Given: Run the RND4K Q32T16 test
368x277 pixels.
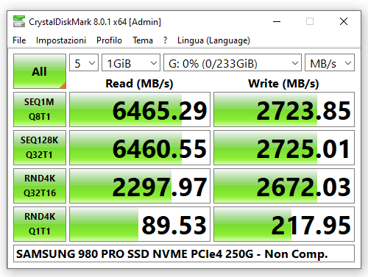Looking at the screenshot, I should click(40, 186).
